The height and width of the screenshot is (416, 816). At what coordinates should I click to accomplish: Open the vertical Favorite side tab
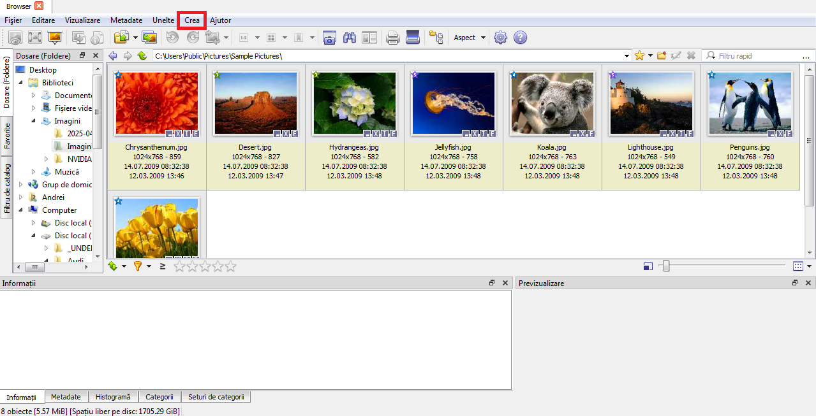click(7, 136)
